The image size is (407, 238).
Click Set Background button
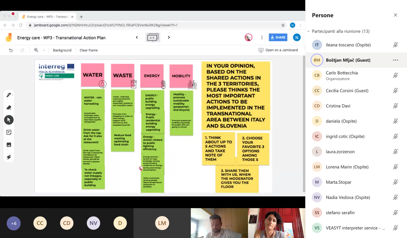pos(62,50)
